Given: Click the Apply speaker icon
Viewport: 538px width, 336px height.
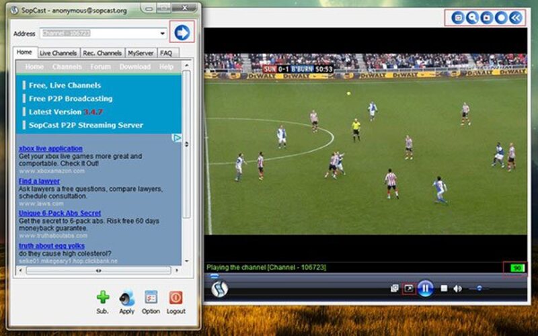Looking at the screenshot, I should click(126, 298).
